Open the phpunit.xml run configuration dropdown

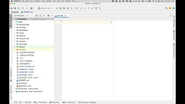click(x=45, y=8)
